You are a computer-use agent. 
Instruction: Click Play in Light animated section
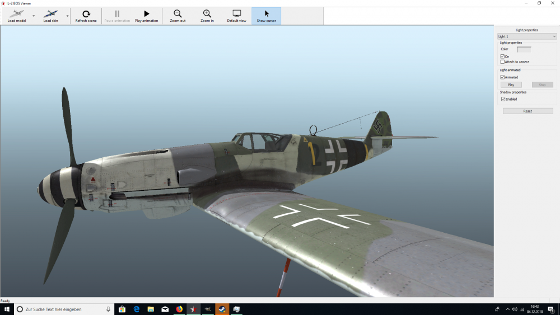pyautogui.click(x=511, y=85)
